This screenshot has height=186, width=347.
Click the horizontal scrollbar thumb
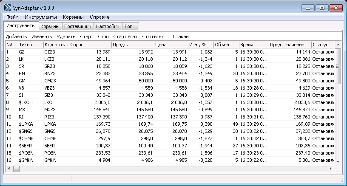17,169
